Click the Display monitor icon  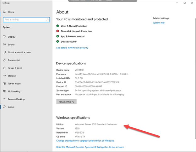click(4, 37)
